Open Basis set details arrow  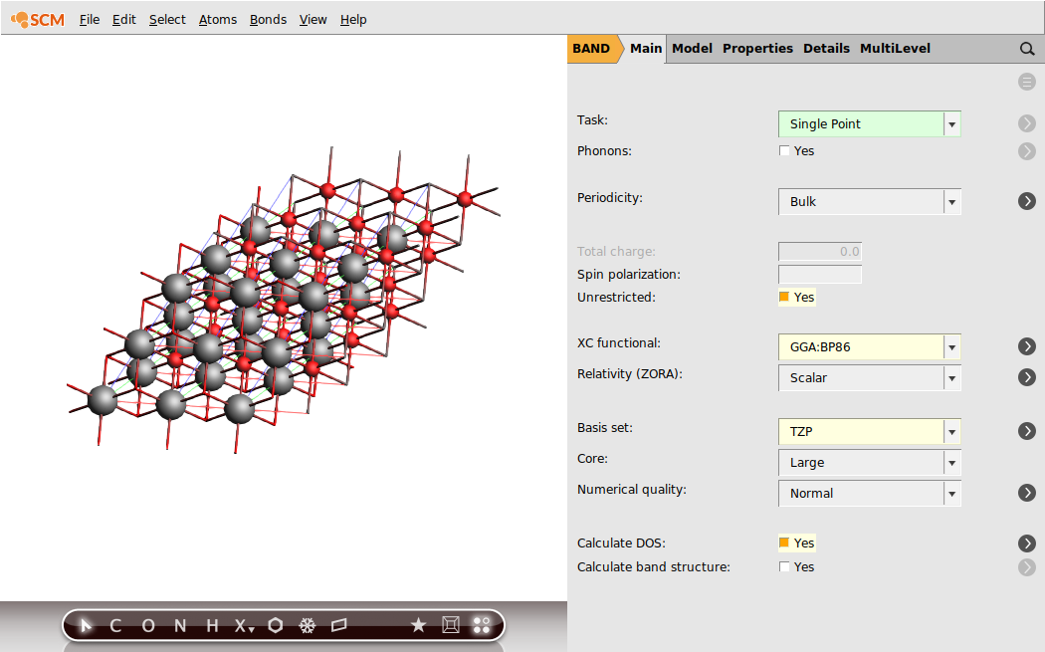[1027, 431]
